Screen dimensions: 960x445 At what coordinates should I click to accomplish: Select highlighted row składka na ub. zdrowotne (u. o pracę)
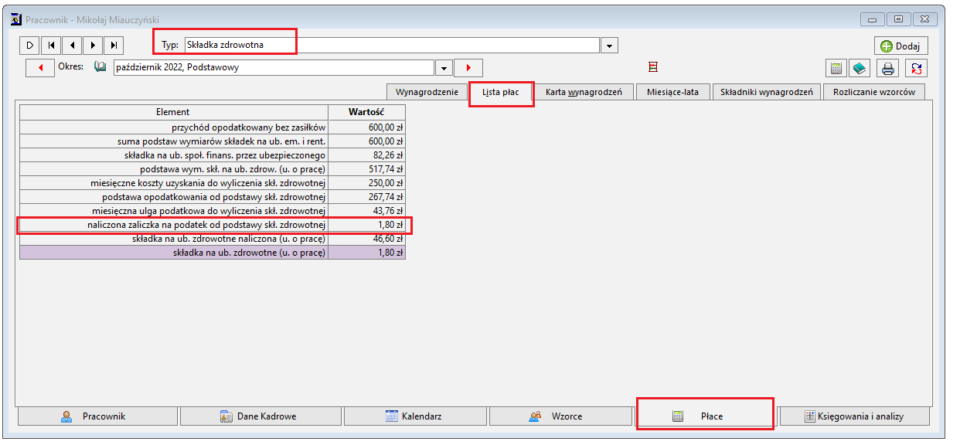pos(212,253)
